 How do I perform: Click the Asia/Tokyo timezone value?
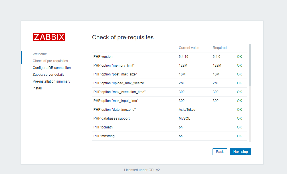point(187,110)
